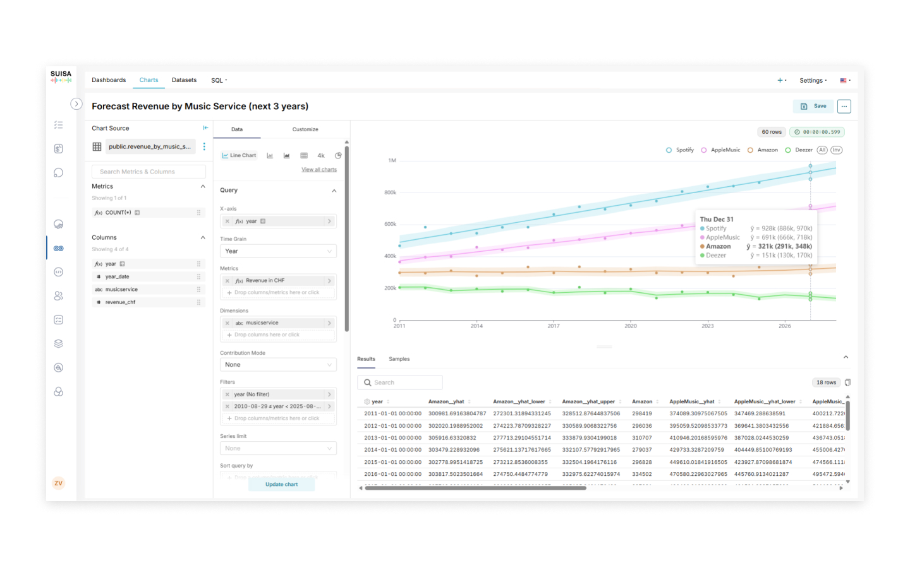910x568 pixels.
Task: Toggle Spotify series in chart legend
Action: click(680, 150)
